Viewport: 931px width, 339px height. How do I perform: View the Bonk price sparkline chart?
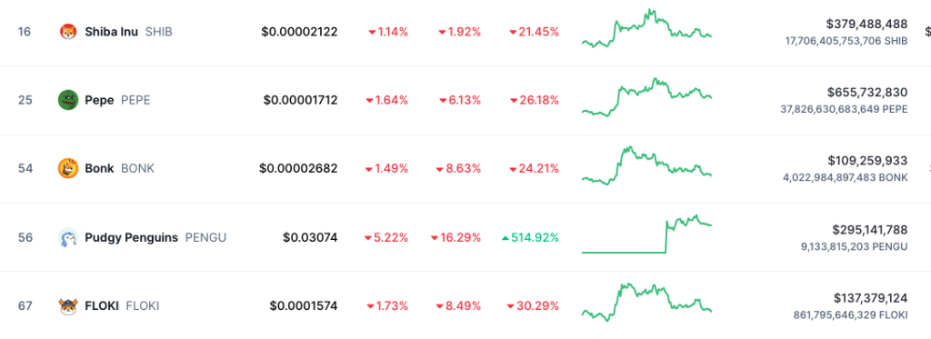point(647,165)
